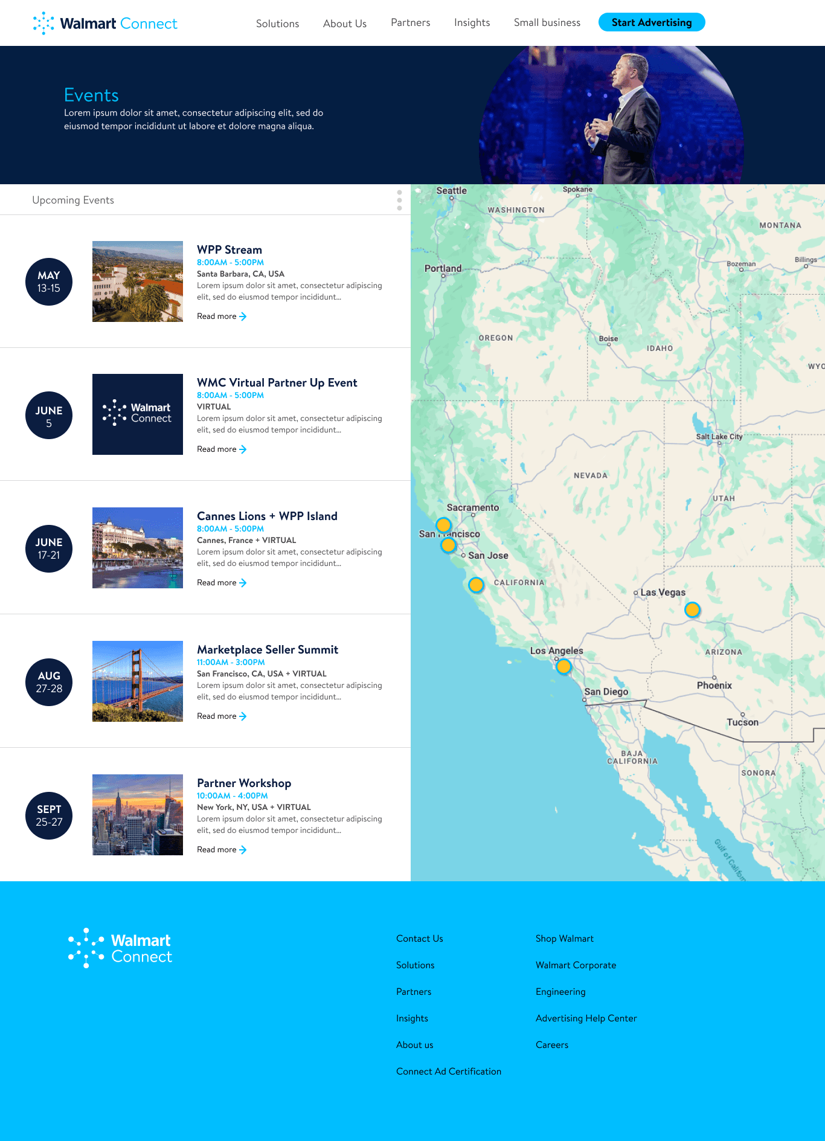Go to Partners in the top navigation

click(x=411, y=22)
